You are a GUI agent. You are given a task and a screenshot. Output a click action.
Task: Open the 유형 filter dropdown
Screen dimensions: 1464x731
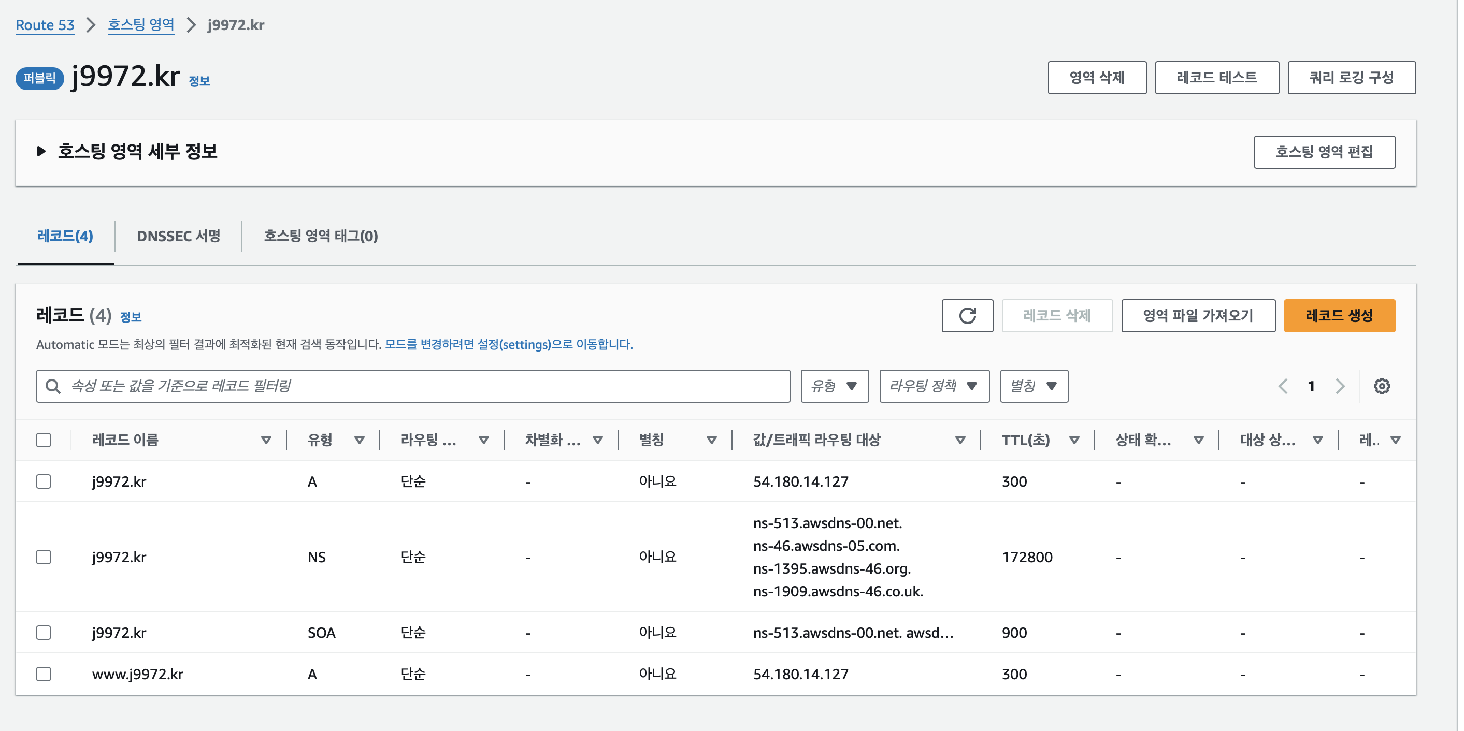tap(834, 386)
